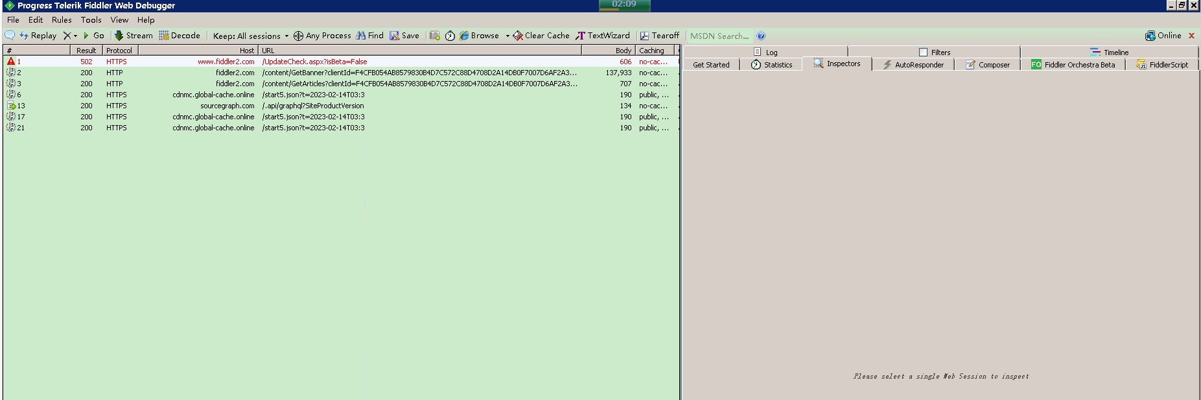Switch to the Composer tab
The height and width of the screenshot is (400, 1201).
pos(987,65)
